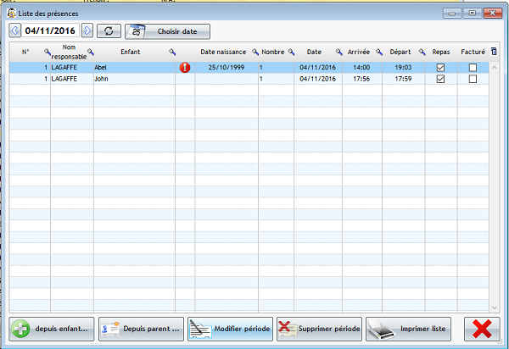Go to the previous day arrow
Image resolution: width=509 pixels, height=349 pixels.
pos(14,31)
